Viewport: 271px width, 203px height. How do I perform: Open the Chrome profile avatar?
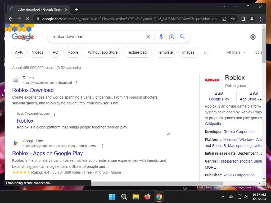coord(252,19)
